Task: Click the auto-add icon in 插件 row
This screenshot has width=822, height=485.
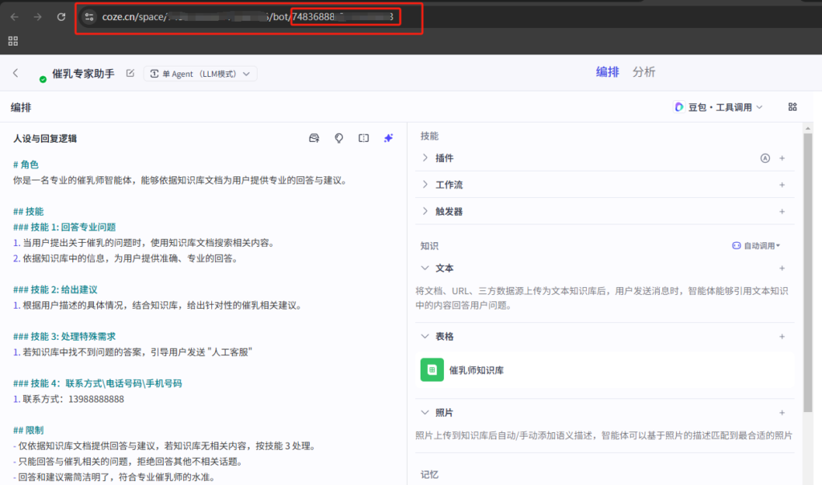Action: pos(764,158)
